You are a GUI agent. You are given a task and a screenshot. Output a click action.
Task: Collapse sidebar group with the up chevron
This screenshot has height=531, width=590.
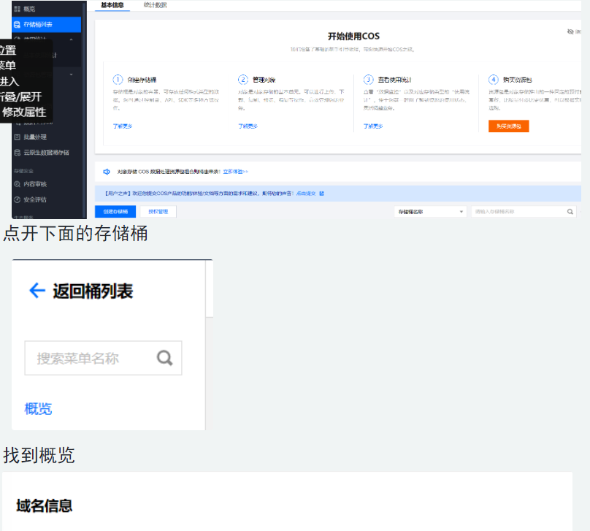click(71, 39)
